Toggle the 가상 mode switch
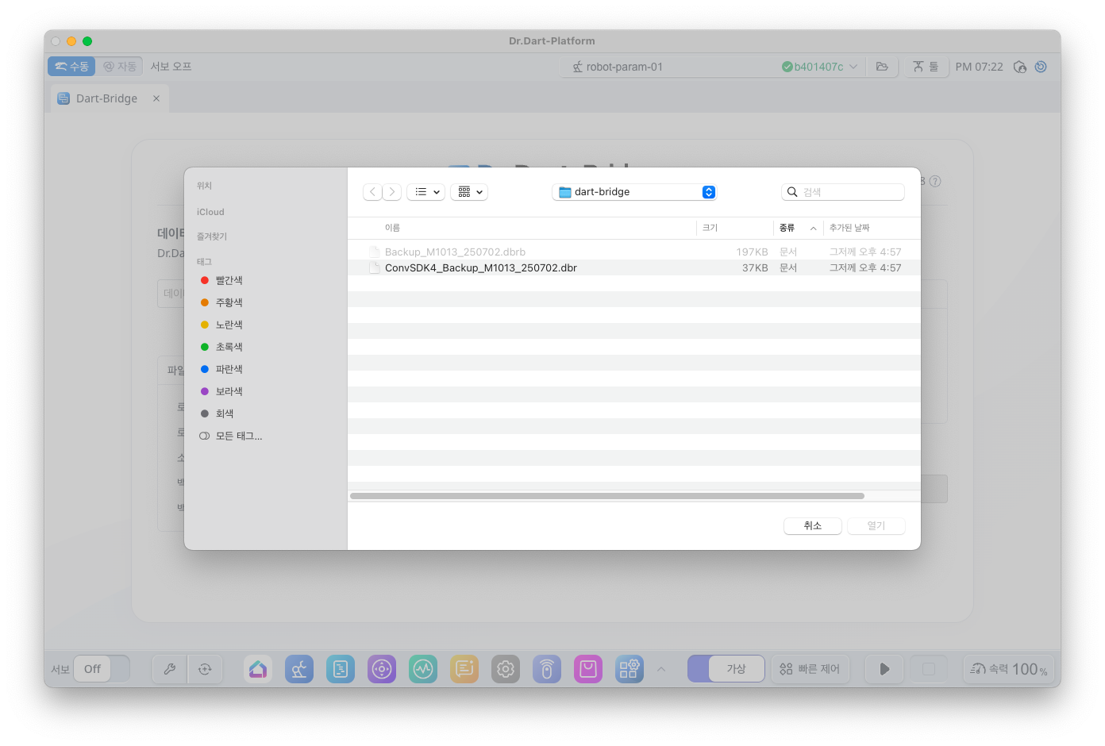1105x746 pixels. (726, 669)
